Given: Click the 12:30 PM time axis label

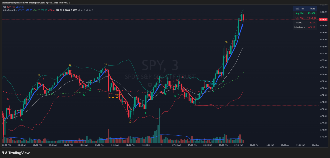Looking at the screenshot, I should (146, 145).
